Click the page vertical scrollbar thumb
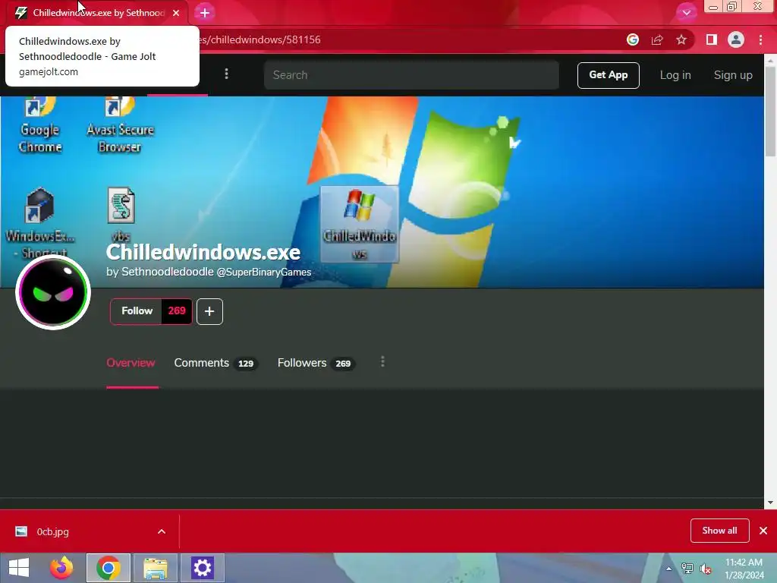This screenshot has height=583, width=777. pos(770,111)
